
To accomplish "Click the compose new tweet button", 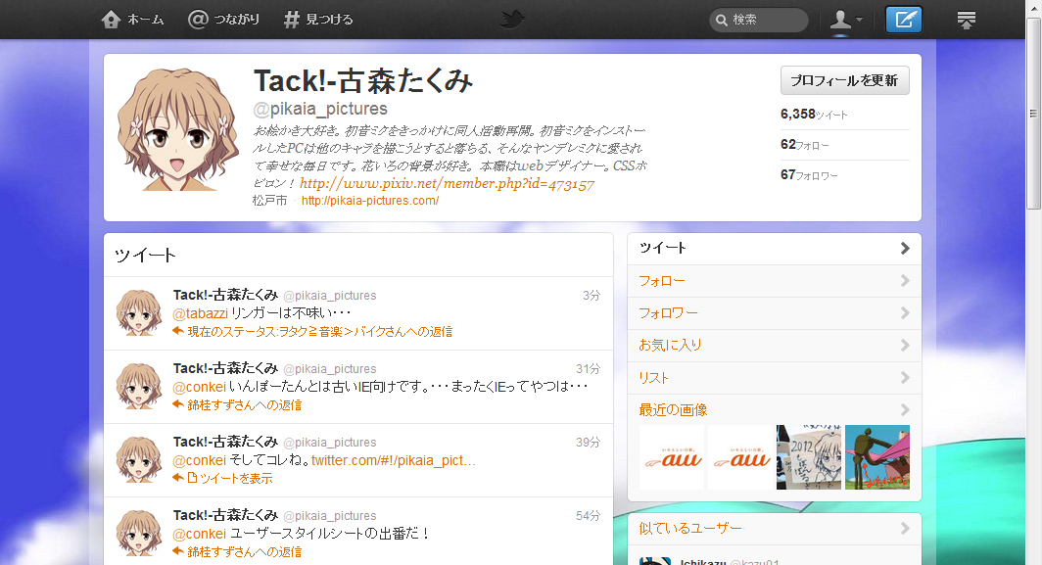I will [903, 20].
